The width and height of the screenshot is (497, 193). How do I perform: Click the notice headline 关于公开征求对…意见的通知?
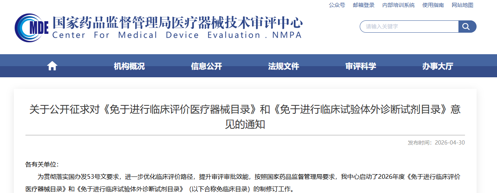click(x=245, y=117)
